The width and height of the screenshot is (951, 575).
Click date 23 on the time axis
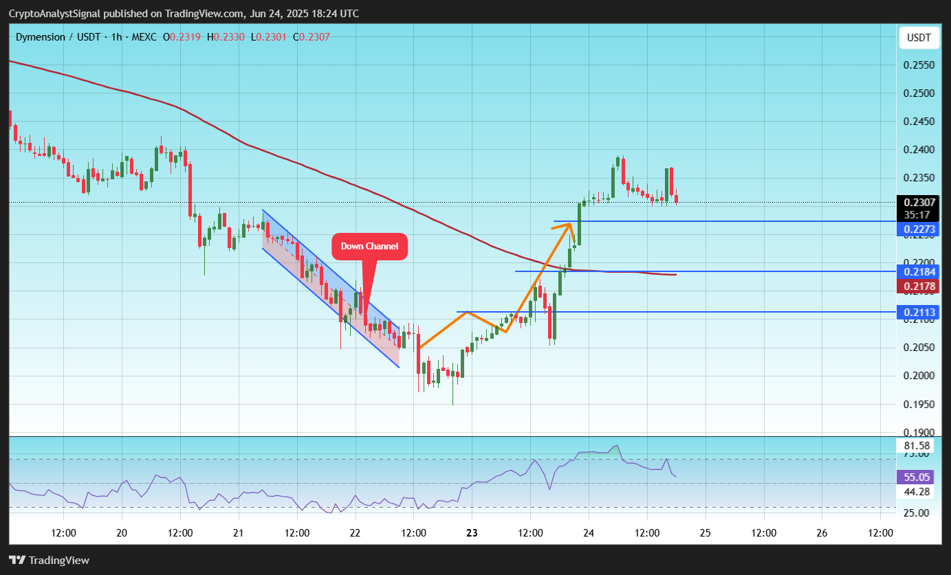pos(472,532)
